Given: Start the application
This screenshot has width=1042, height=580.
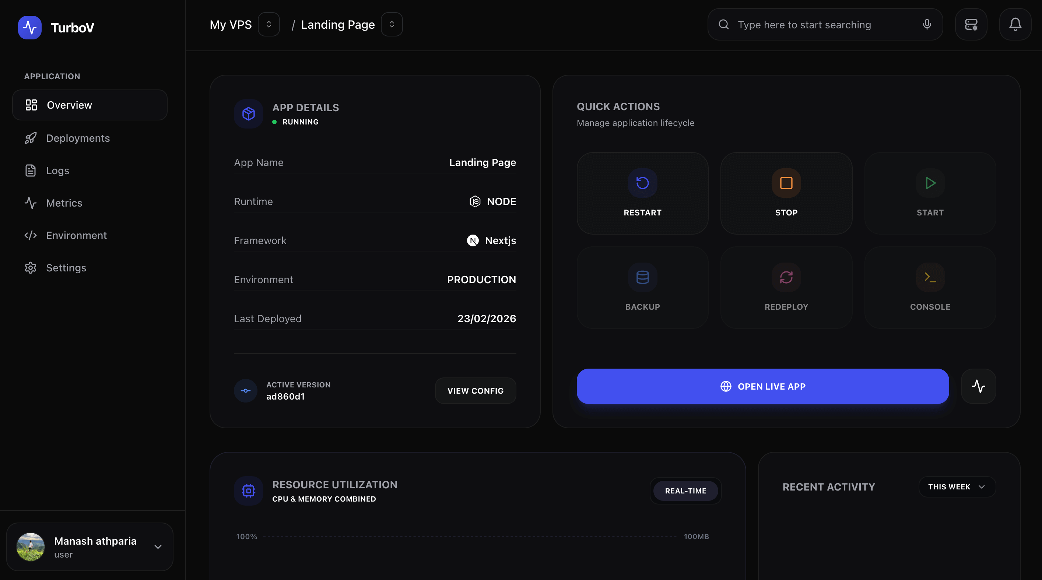Looking at the screenshot, I should point(930,193).
